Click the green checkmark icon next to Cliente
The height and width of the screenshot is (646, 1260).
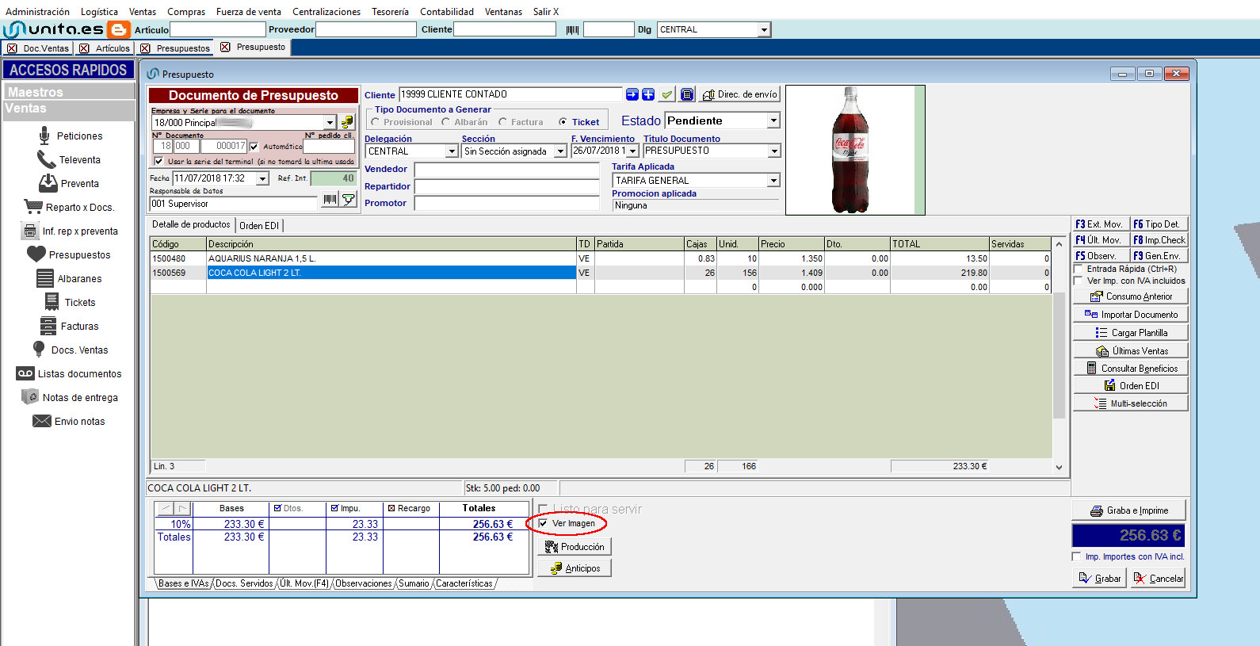click(667, 94)
